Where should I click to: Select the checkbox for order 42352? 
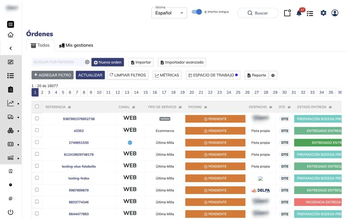(x=37, y=130)
